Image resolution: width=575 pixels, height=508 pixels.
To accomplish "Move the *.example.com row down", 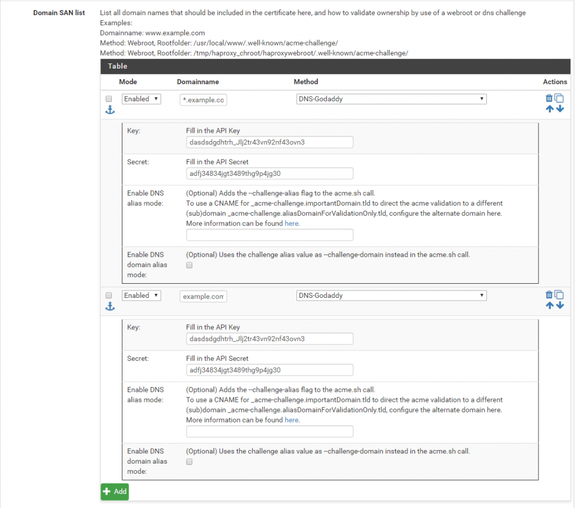I will point(560,108).
